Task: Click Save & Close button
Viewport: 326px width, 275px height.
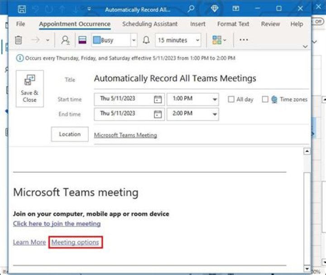Action: pyautogui.click(x=30, y=89)
